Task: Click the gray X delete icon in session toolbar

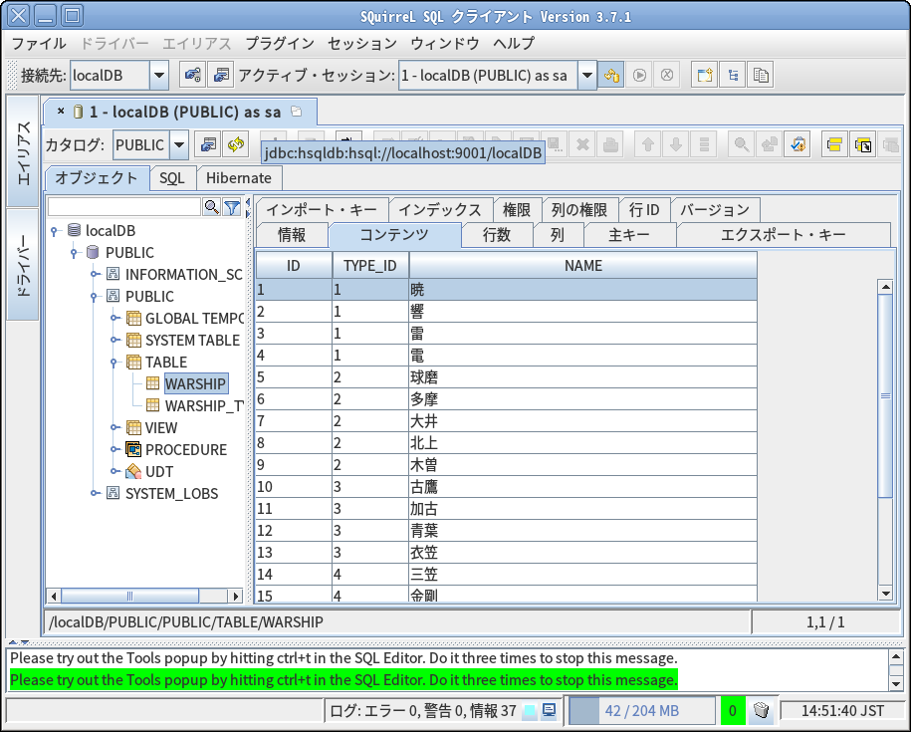Action: 582,144
